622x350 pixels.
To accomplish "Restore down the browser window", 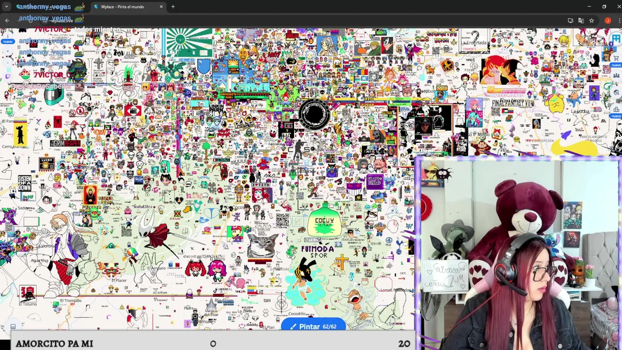I will tap(604, 7).
